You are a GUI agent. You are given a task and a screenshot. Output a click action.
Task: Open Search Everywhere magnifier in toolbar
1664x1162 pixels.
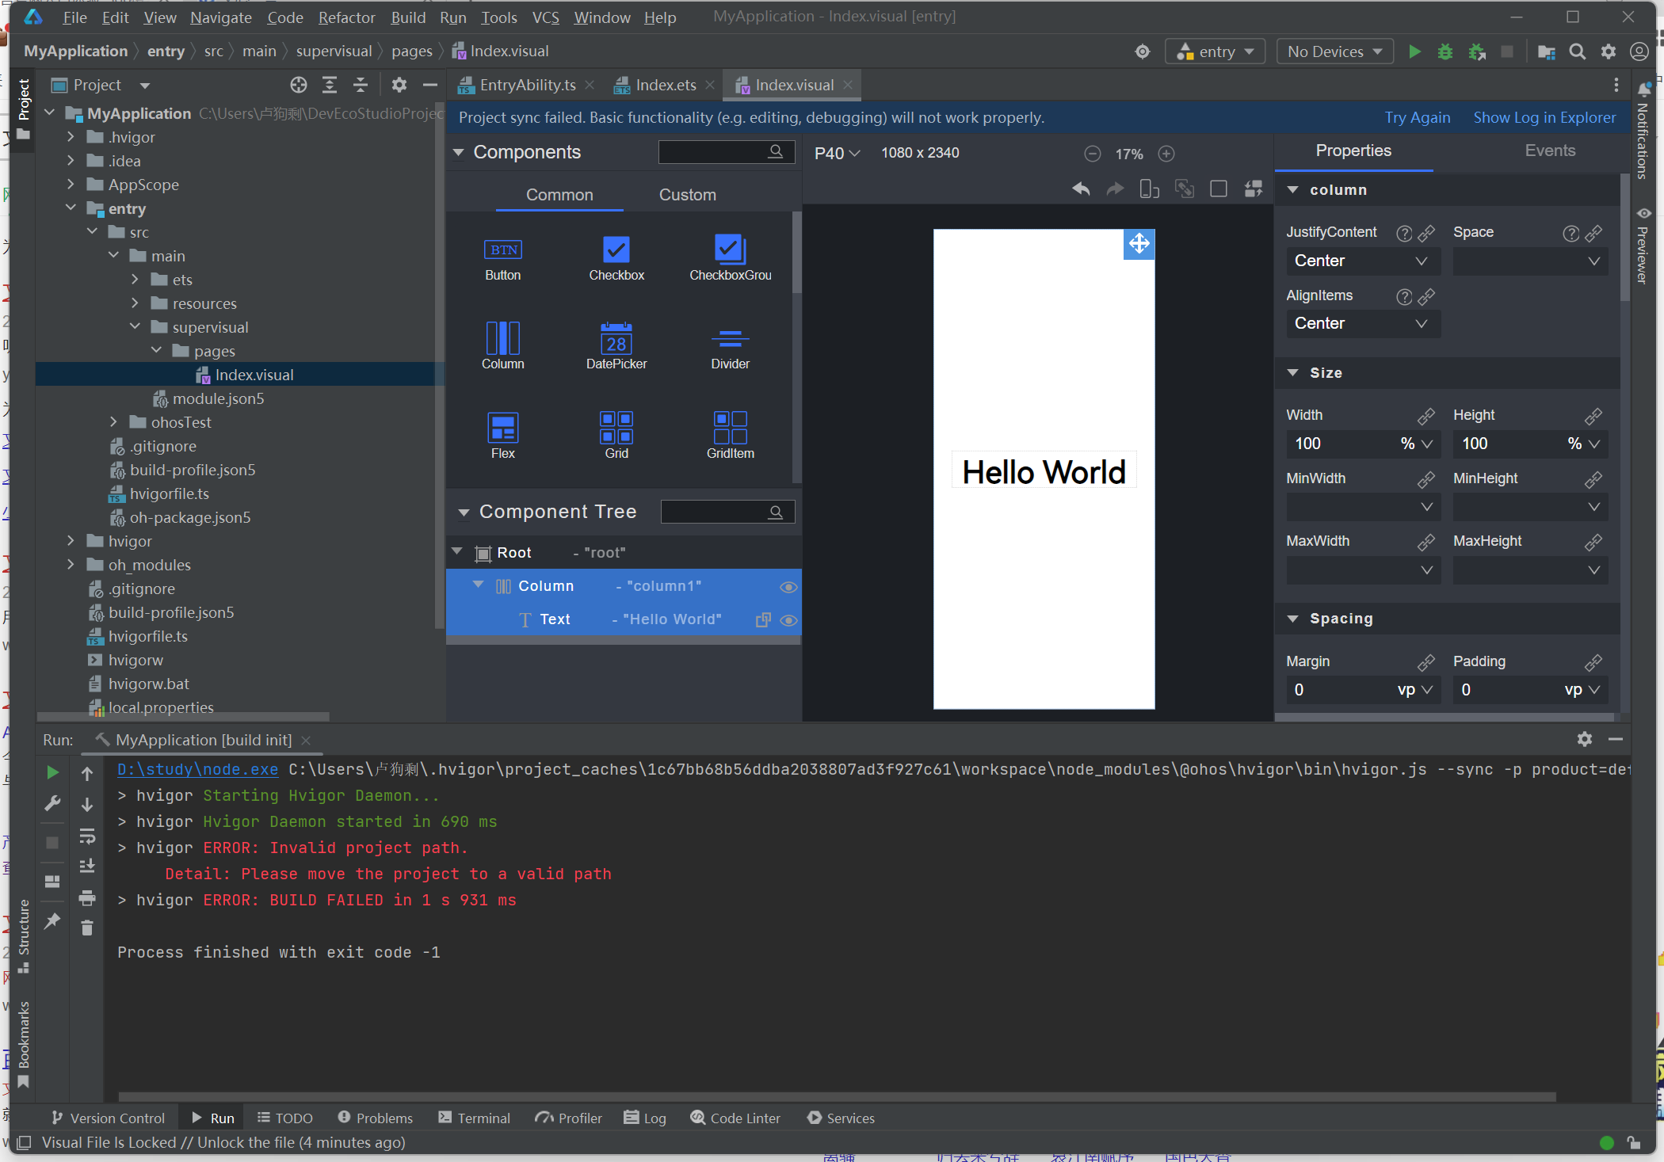[x=1577, y=51]
